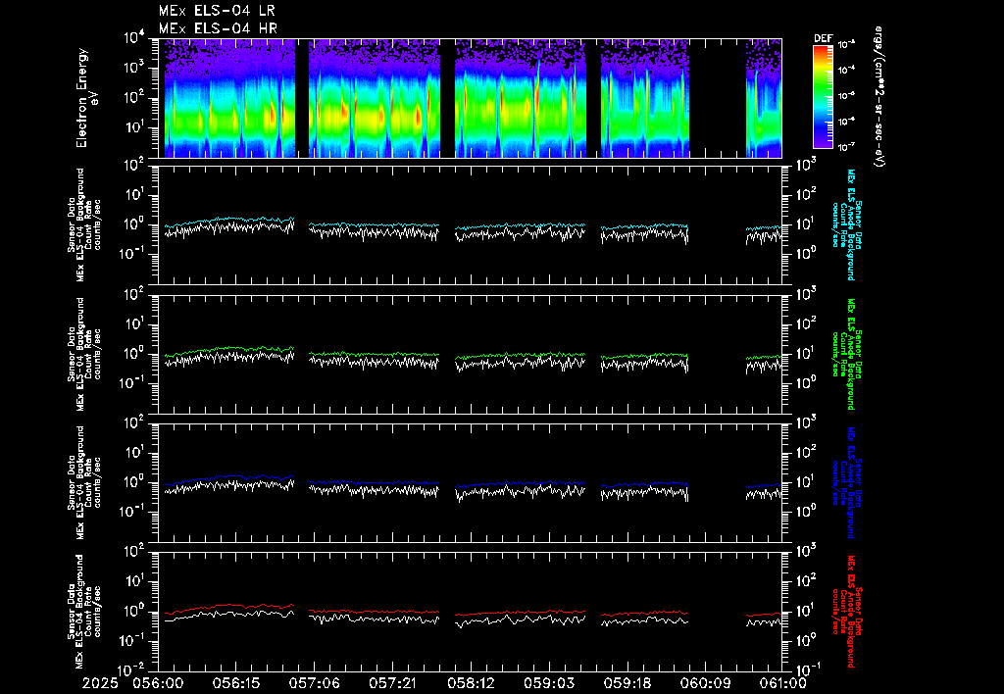Viewport: 1004px width, 694px height.
Task: Click the third spectrogram segment near 058:12
Action: tap(521, 98)
